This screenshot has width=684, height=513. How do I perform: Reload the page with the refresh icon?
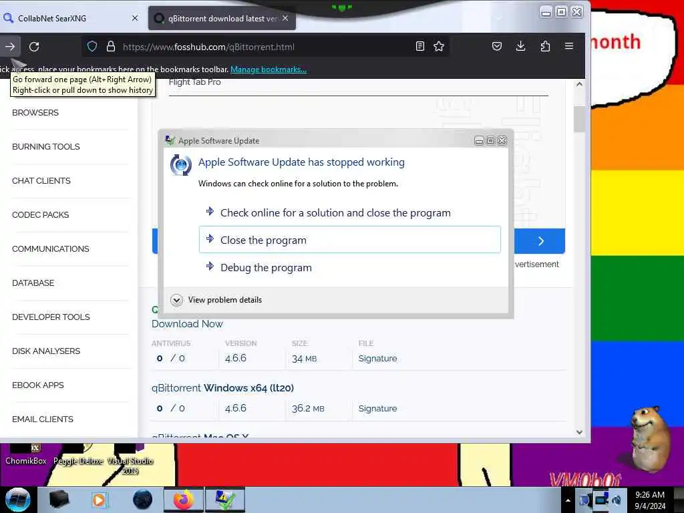coord(34,46)
